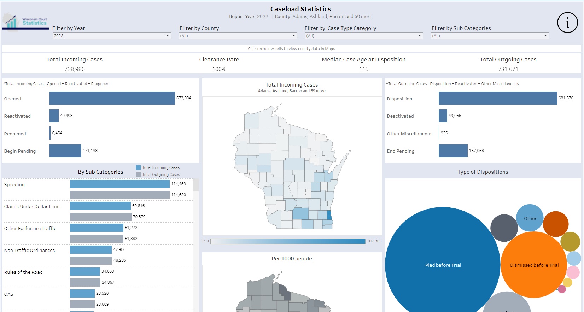
Task: Click the Wisconsin Court Statistics logo
Action: click(x=25, y=22)
